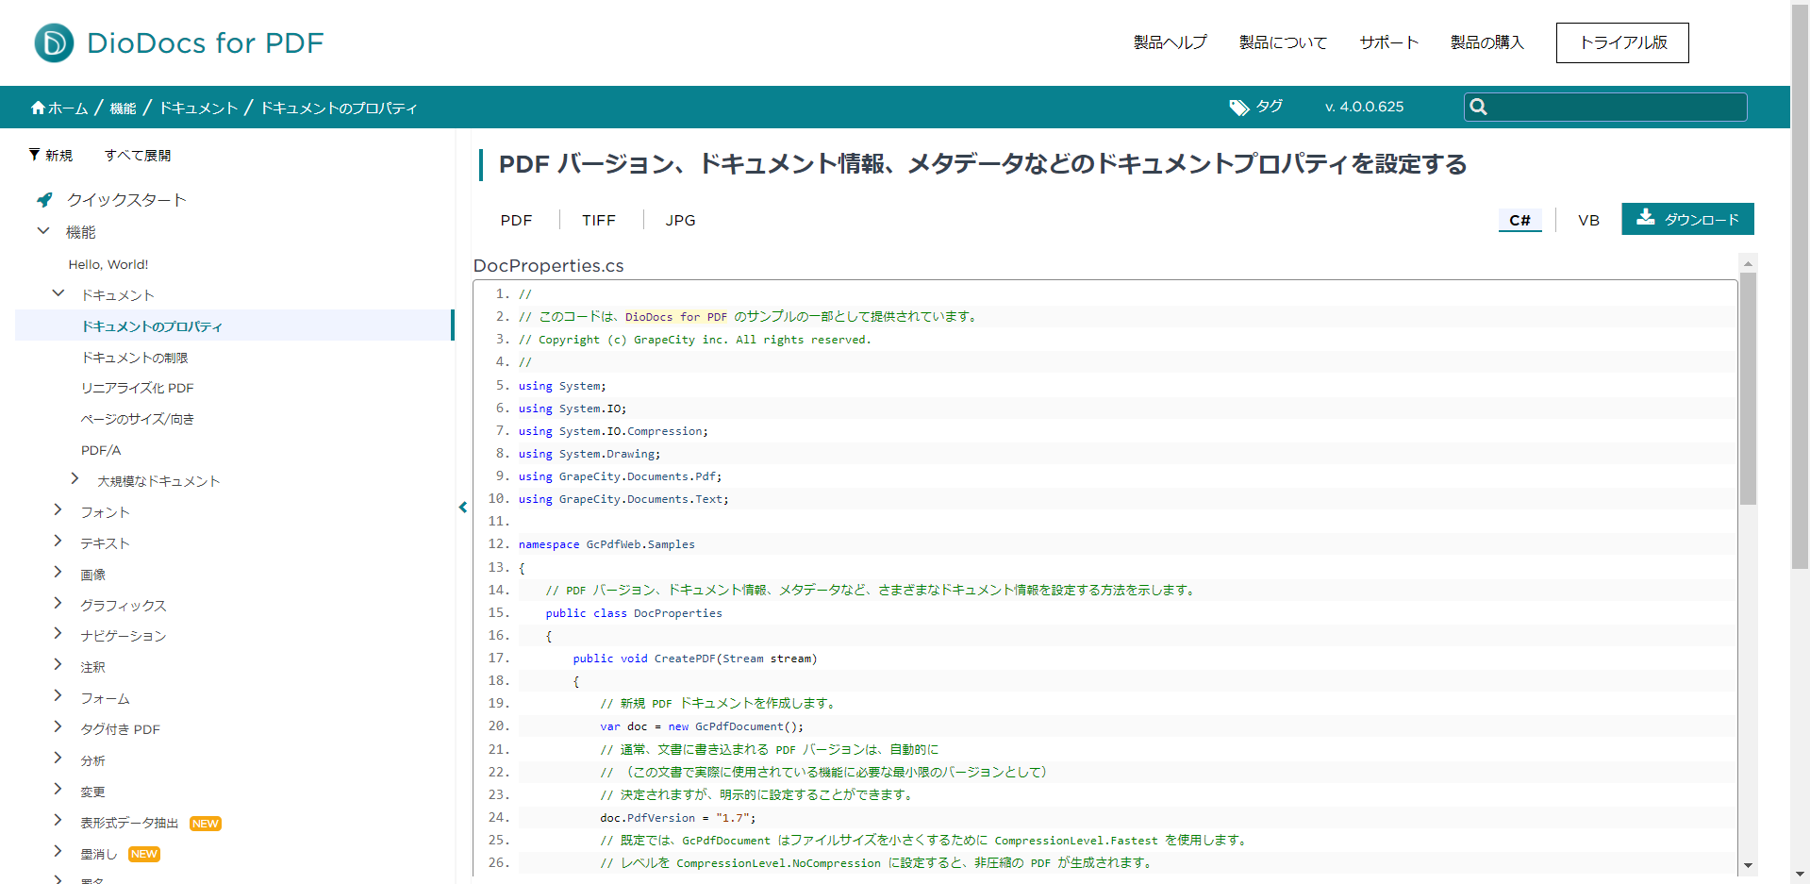The height and width of the screenshot is (884, 1810).
Task: Open the PDF/A sample
Action: (101, 450)
